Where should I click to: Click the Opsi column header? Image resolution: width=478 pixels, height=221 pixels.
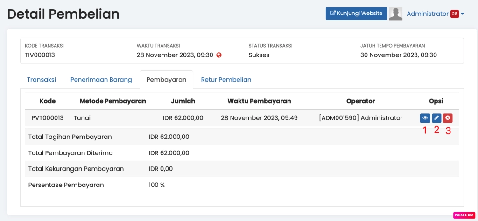tap(436, 101)
